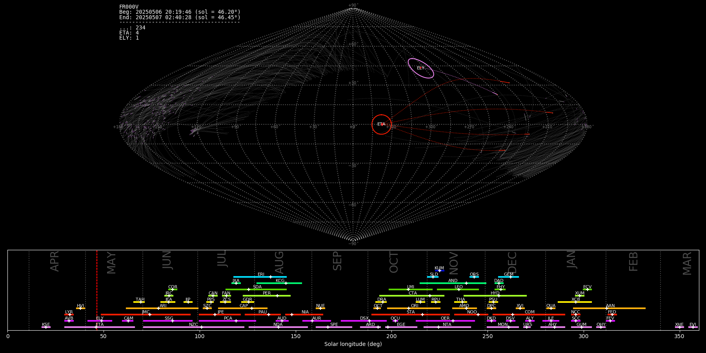The image size is (706, 353).
Task: Click the ETA label in the shower timeline
Action: coord(100,325)
